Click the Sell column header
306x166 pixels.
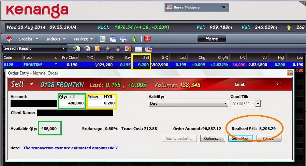click(146, 57)
